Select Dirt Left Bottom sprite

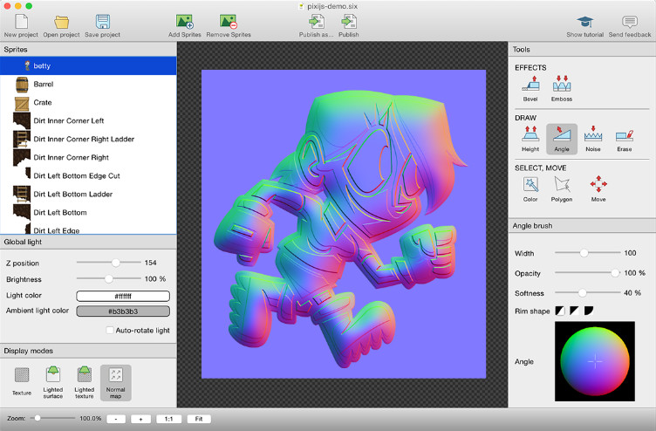coord(88,213)
